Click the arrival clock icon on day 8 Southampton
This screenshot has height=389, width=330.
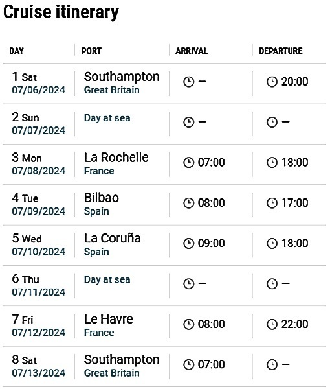(x=189, y=364)
